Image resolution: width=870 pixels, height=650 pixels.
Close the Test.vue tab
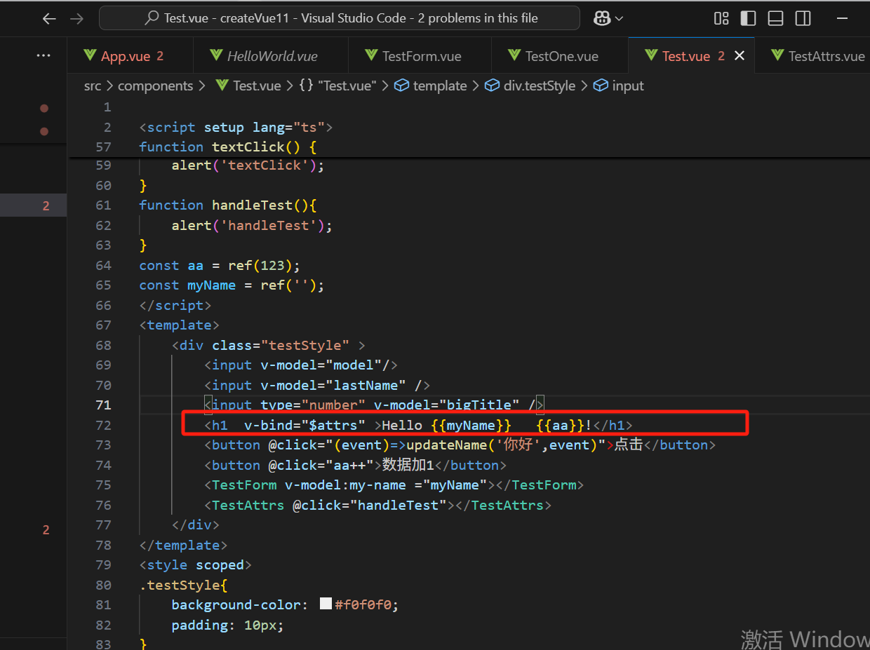click(x=739, y=55)
